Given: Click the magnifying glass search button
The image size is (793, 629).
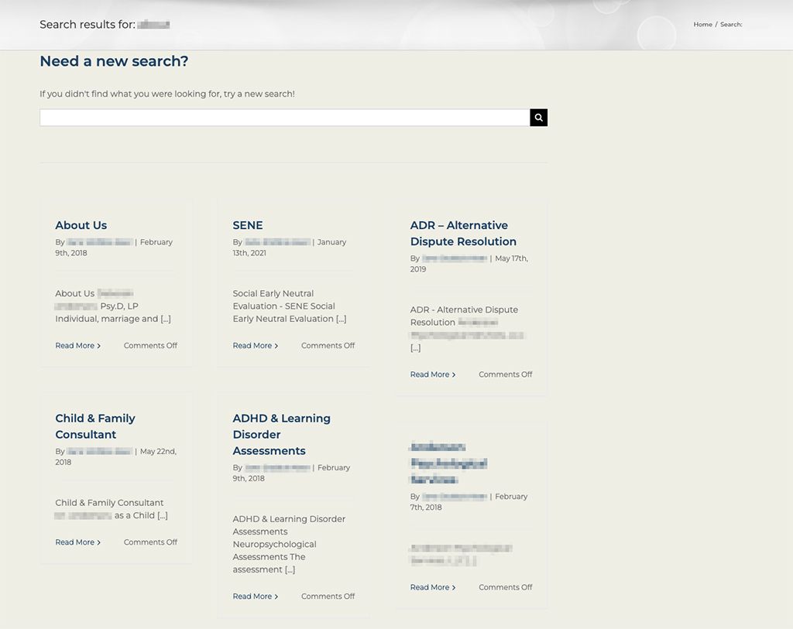Looking at the screenshot, I should click(538, 118).
